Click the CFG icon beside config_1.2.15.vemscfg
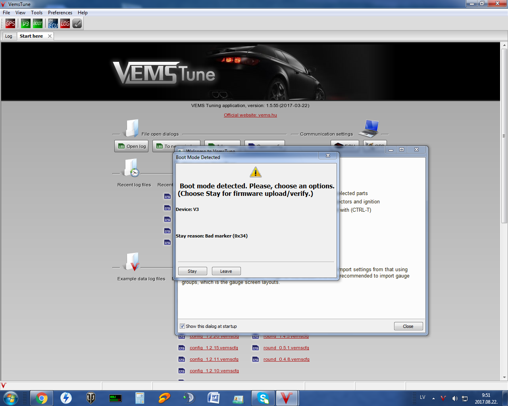The width and height of the screenshot is (508, 406). [181, 348]
